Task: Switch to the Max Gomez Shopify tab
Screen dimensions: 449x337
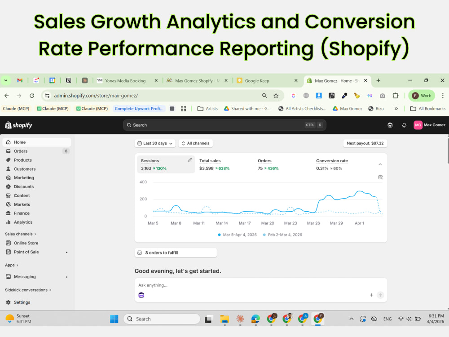Action: tap(197, 81)
